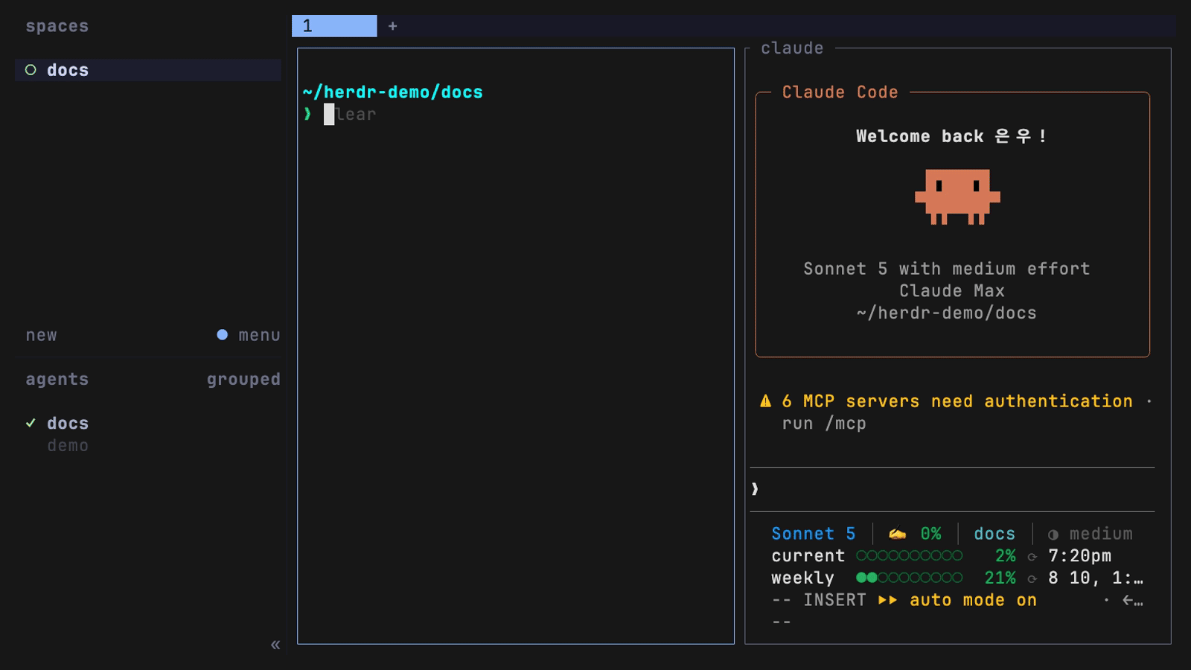The height and width of the screenshot is (670, 1191).
Task: Click the Claude Code pixel mascot
Action: coord(957,197)
